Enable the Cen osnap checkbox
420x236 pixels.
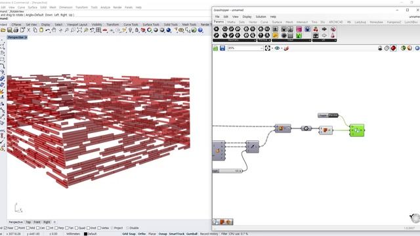(38, 228)
